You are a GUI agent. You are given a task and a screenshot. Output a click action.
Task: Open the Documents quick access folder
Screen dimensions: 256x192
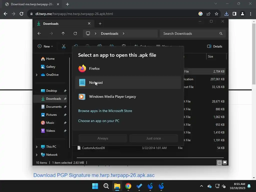51,107
